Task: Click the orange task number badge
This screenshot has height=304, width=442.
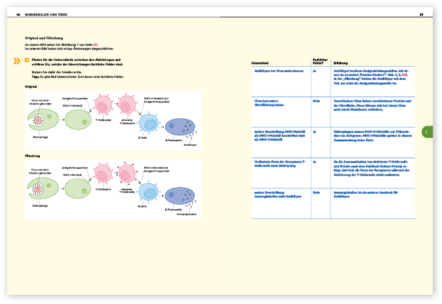Action: tap(26, 60)
